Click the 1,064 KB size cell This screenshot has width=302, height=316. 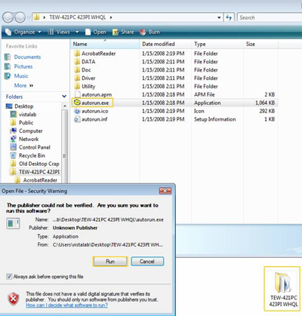[265, 103]
